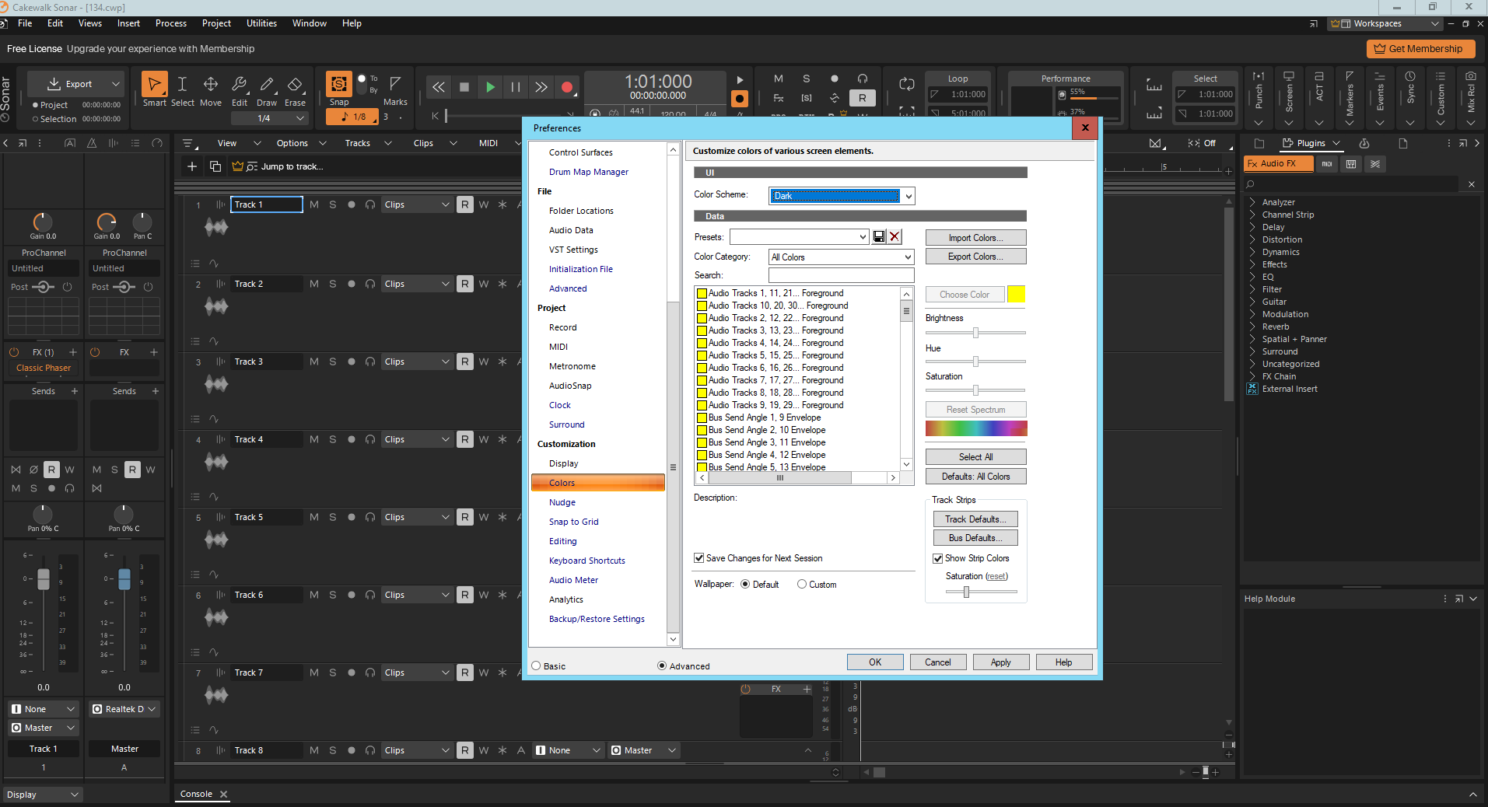The height and width of the screenshot is (807, 1488).
Task: Click the yellow color swatch
Action: (x=1016, y=295)
